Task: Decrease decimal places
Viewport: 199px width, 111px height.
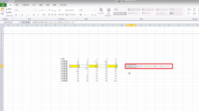Action: (95, 15)
